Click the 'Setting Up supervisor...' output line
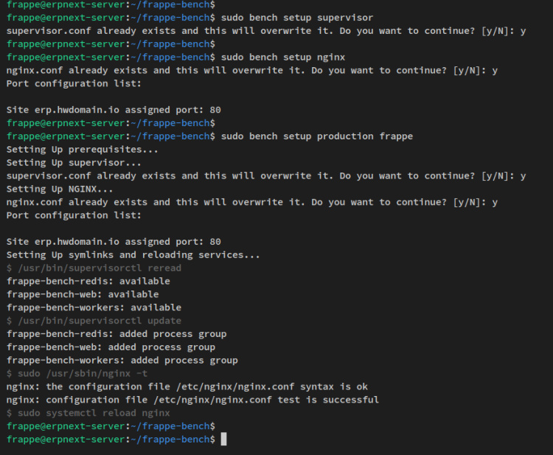Image resolution: width=553 pixels, height=455 pixels. 74,163
